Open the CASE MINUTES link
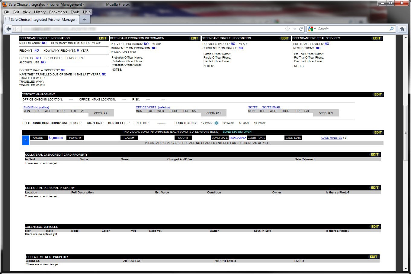This screenshot has height=274, width=411. point(332,138)
